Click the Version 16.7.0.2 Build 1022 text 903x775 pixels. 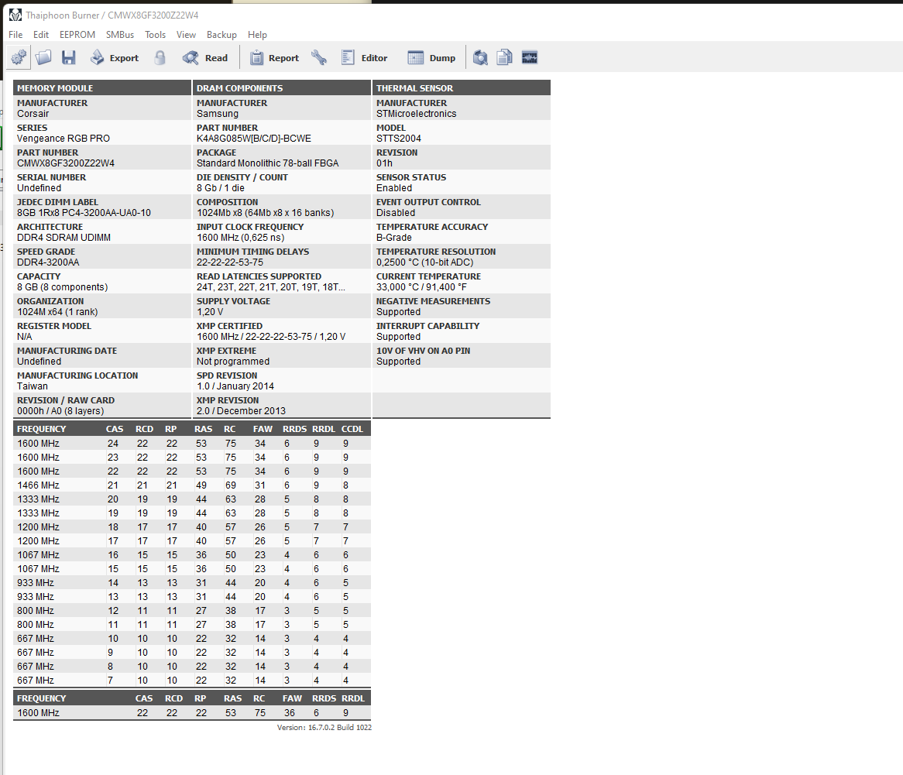click(x=324, y=727)
